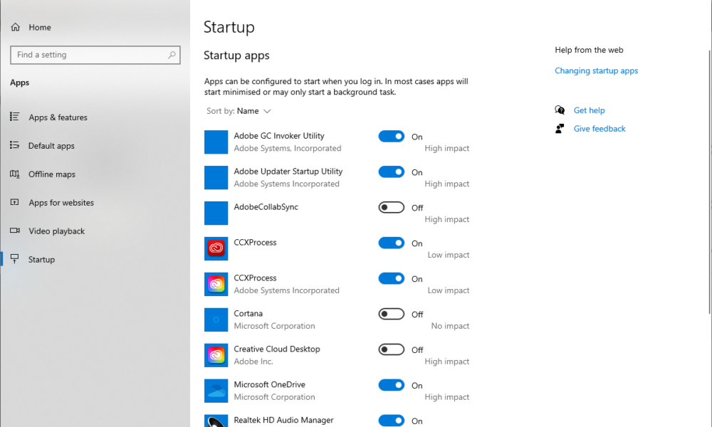712x427 pixels.
Task: Click the Apps & features sidebar icon
Action: click(14, 117)
